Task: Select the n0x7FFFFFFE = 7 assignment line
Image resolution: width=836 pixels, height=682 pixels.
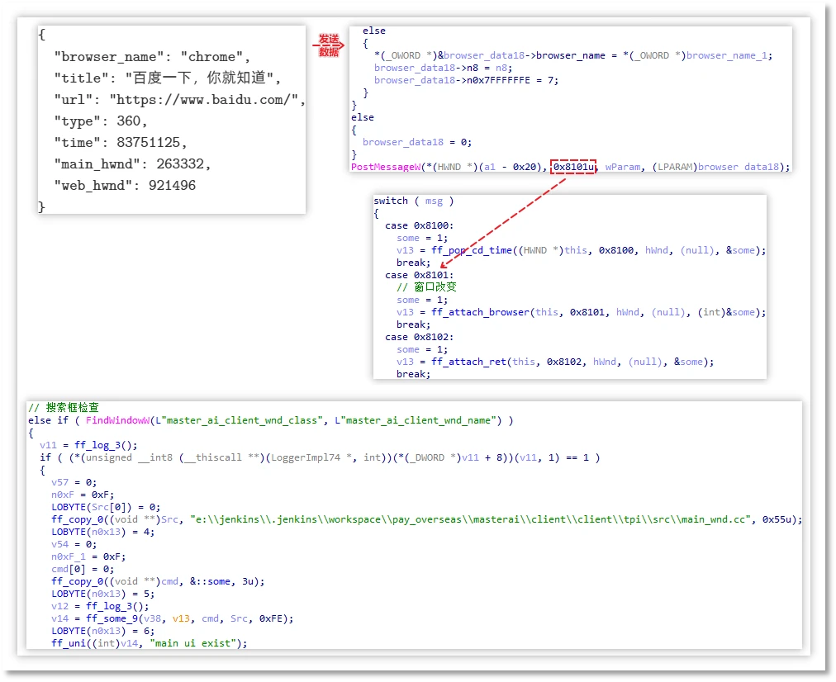Action: [x=466, y=80]
